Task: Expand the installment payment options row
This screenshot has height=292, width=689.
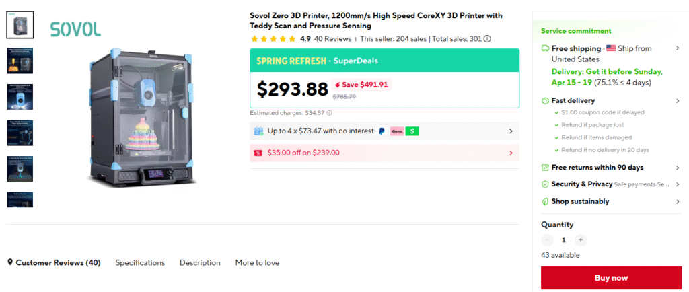Action: 511,131
